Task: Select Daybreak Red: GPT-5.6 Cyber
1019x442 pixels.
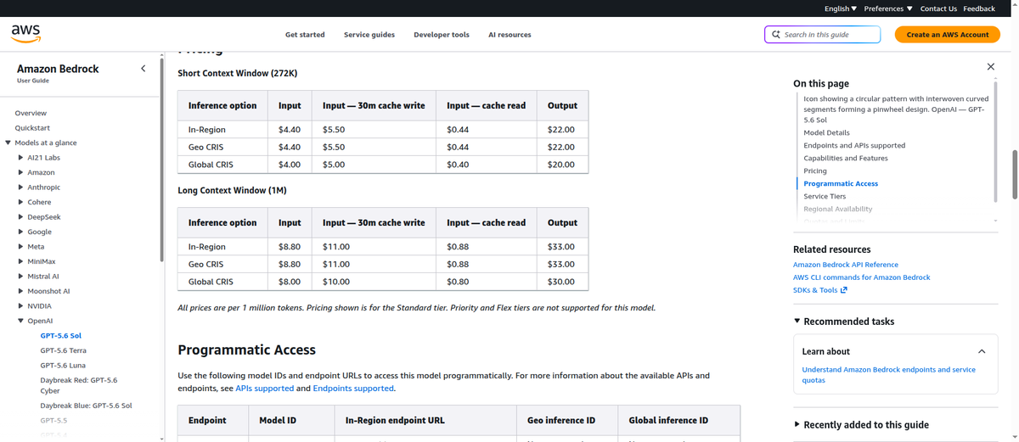Action: tap(79, 385)
